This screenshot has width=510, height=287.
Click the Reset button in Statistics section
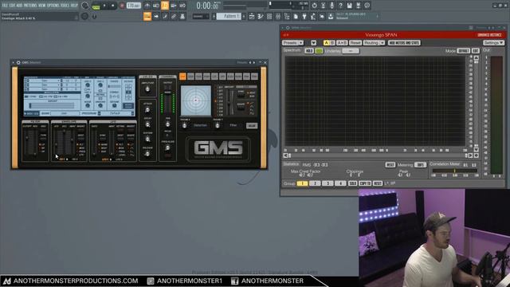pyautogui.click(x=390, y=165)
